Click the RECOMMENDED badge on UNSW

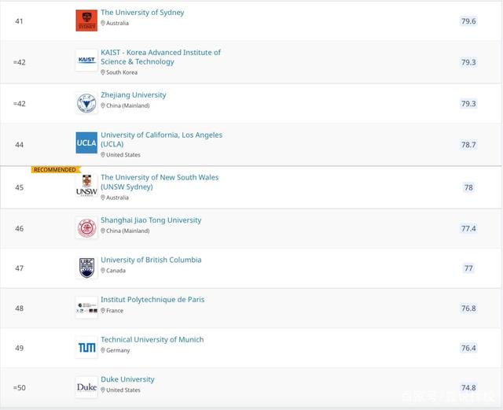pos(55,170)
